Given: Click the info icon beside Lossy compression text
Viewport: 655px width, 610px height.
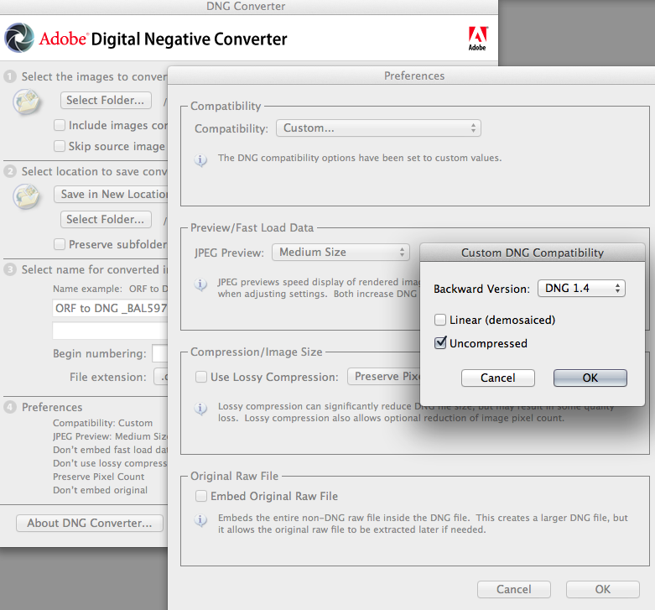Looking at the screenshot, I should (x=200, y=409).
